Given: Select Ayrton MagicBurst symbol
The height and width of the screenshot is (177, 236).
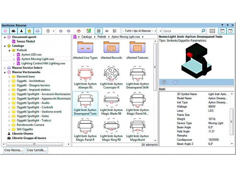Looking at the screenshot, I should pos(137,129).
